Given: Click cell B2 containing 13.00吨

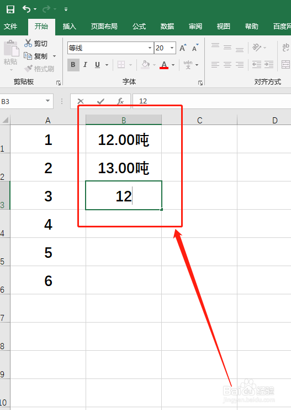Looking at the screenshot, I should pos(124,167).
